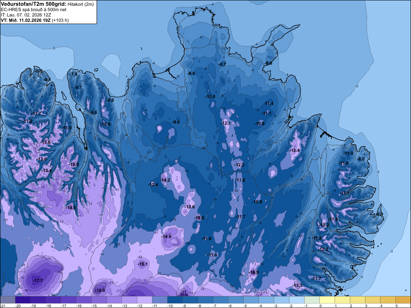Pick the darkest purple legend swatch
This screenshot has width=411, height=308.
(23, 300)
